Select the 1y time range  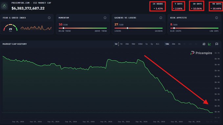(x=146, y=44)
